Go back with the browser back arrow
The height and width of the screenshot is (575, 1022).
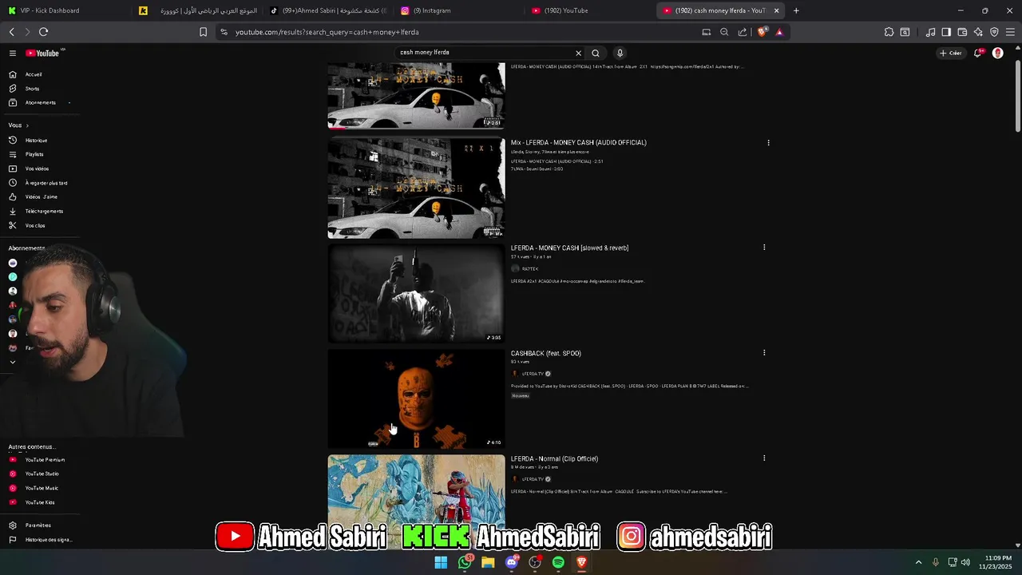tap(12, 32)
